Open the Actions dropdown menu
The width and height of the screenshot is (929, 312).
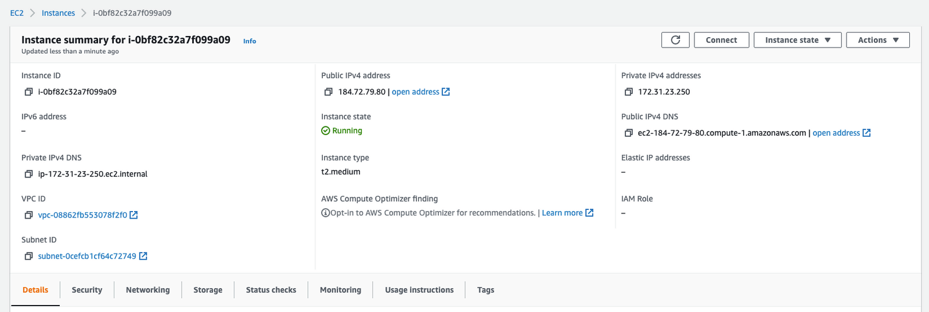[877, 40]
